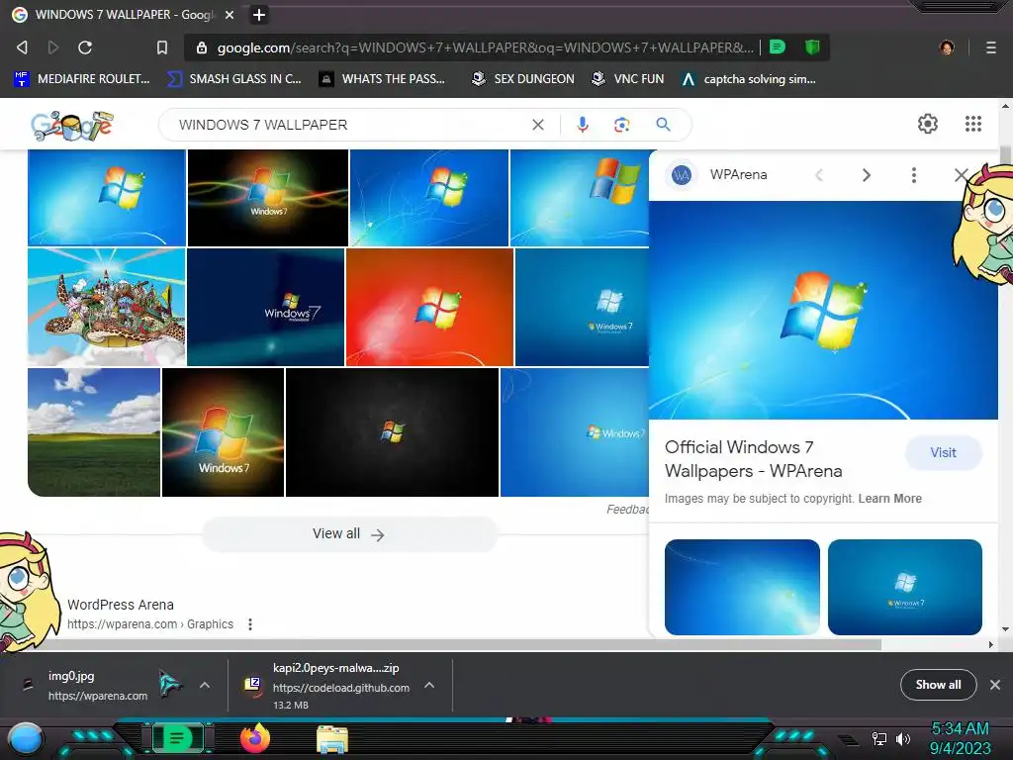Click the address bar URL
This screenshot has width=1013, height=760.
[485, 47]
